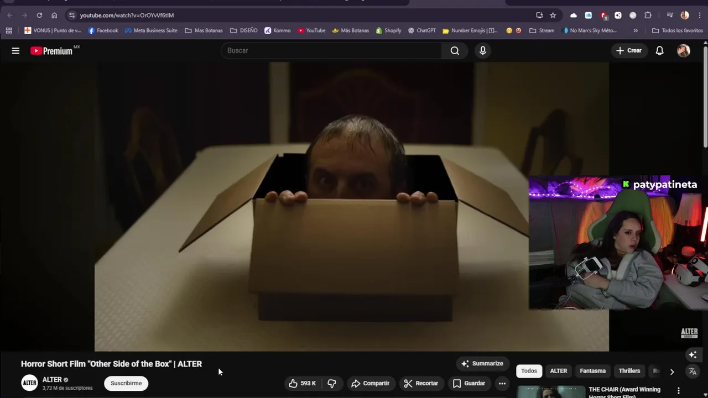Click the magnifier search button
The width and height of the screenshot is (708, 398).
coord(455,50)
